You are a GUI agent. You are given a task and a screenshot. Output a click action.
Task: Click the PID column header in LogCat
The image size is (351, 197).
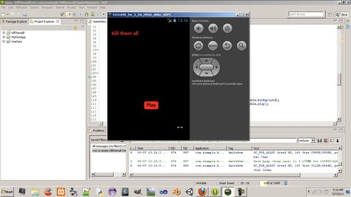175,148
